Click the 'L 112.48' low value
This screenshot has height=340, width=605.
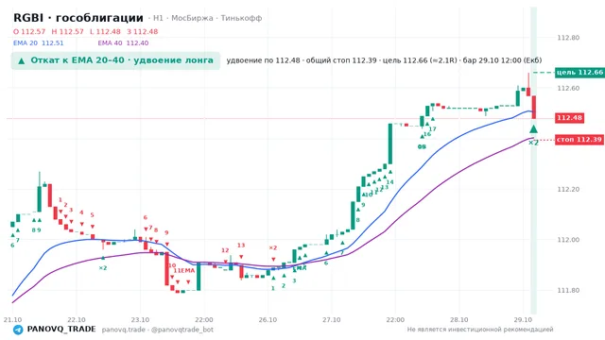(105, 31)
